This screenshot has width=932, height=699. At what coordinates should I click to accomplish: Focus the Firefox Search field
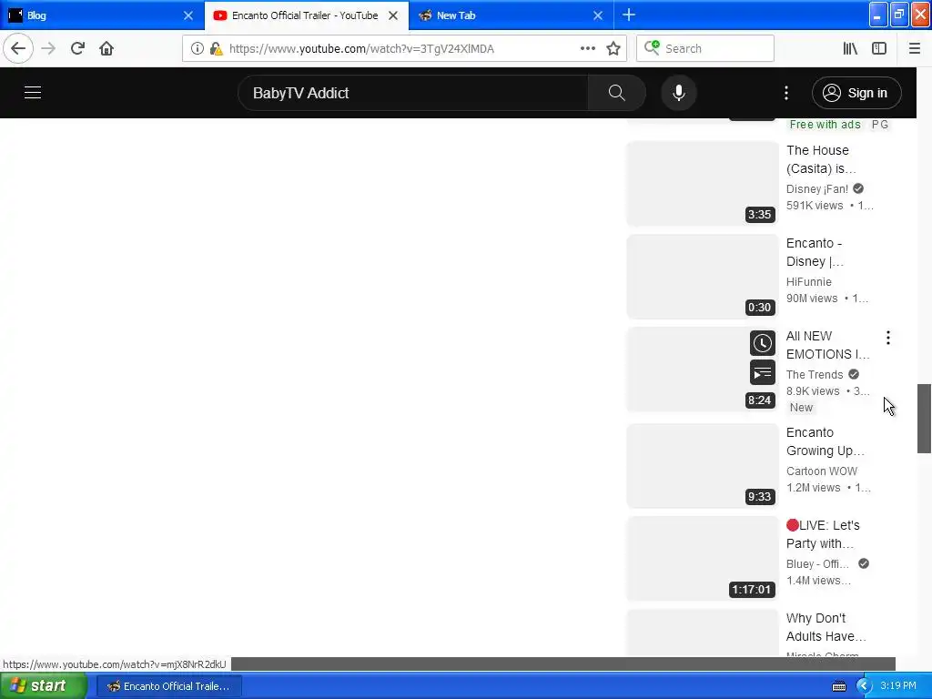point(705,49)
